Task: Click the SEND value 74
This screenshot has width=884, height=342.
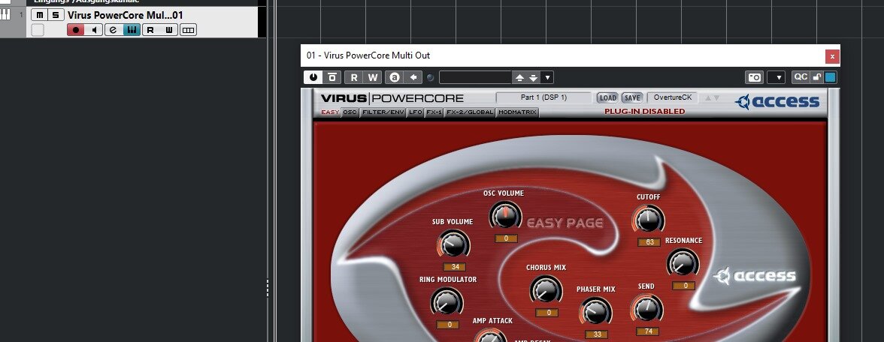Action: click(x=648, y=331)
